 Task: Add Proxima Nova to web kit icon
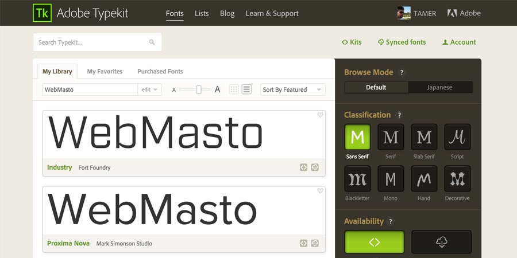[x=304, y=243]
